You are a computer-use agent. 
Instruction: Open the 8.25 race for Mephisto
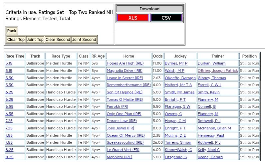(9, 157)
